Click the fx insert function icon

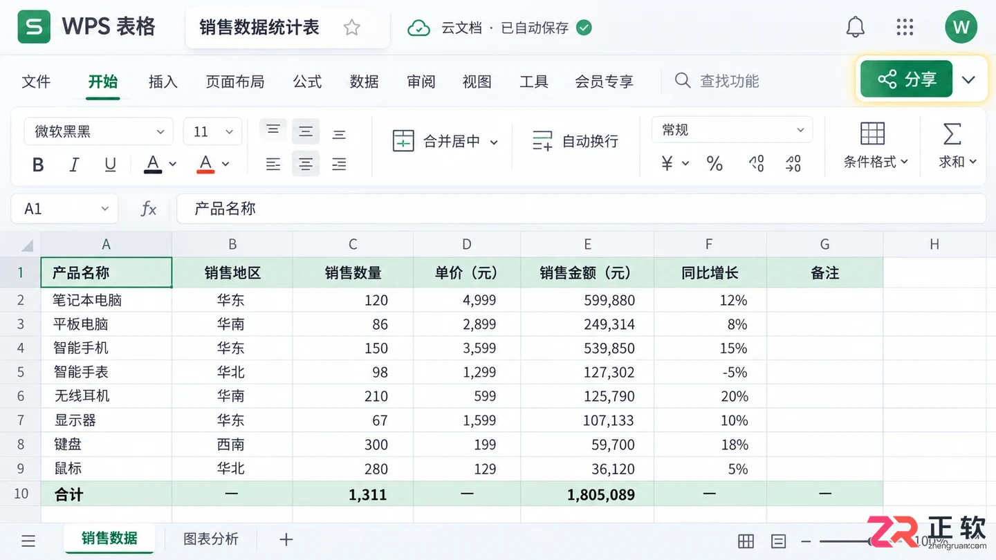(x=148, y=209)
